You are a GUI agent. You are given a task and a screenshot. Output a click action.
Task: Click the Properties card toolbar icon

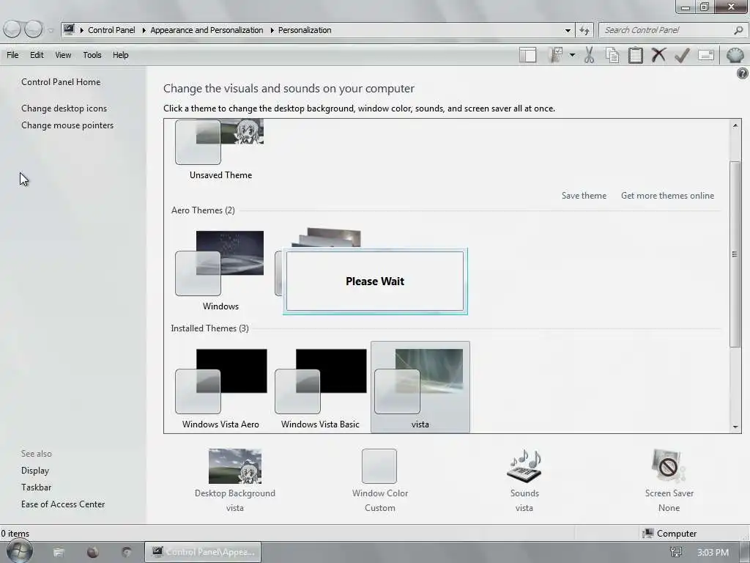pos(706,55)
